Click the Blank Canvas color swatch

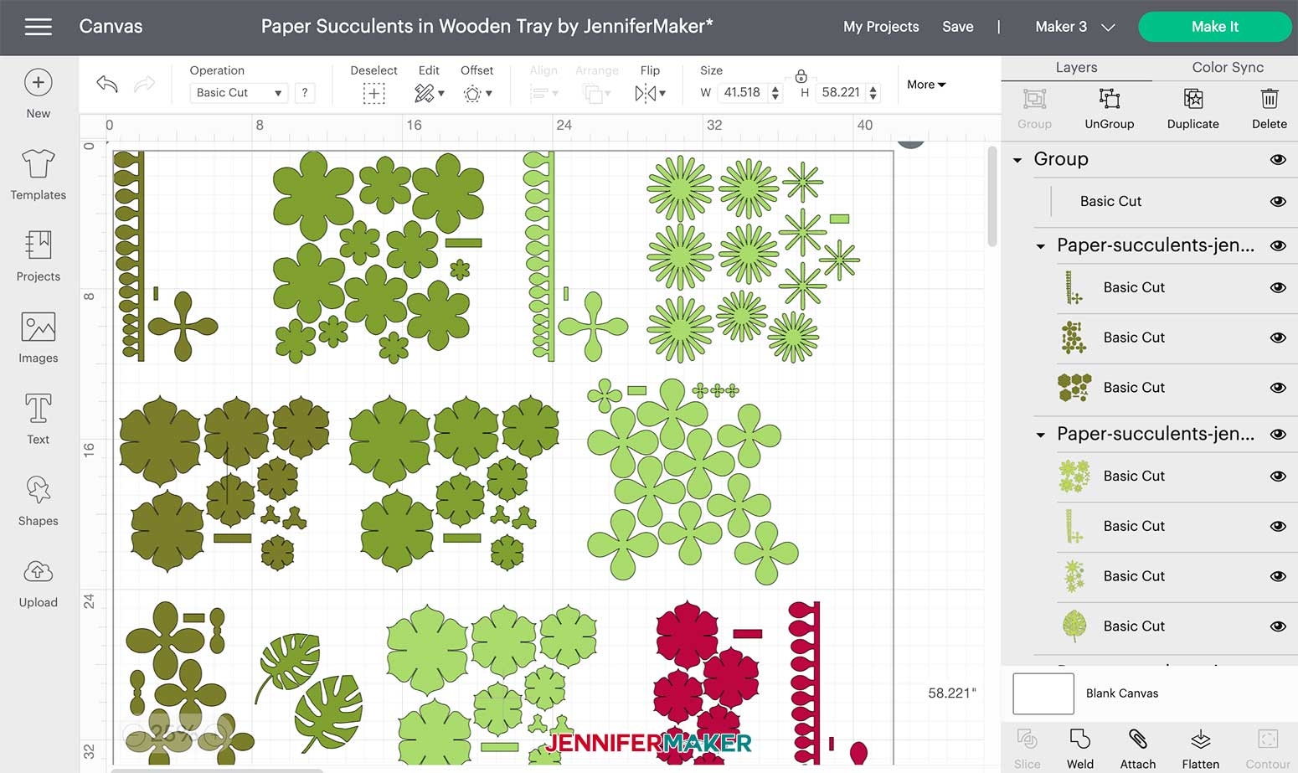pos(1043,693)
